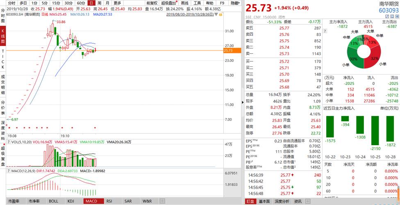Add a panel tab with the plus icon after 资讯
400x205 pixels.
pyautogui.click(x=308, y=201)
